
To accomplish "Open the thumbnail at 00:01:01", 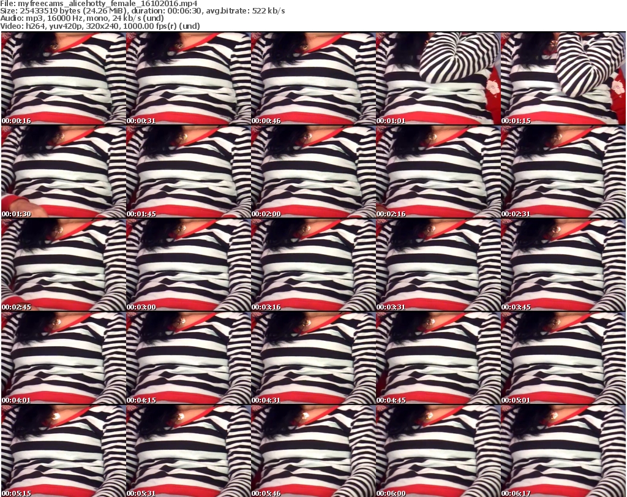I will point(438,78).
